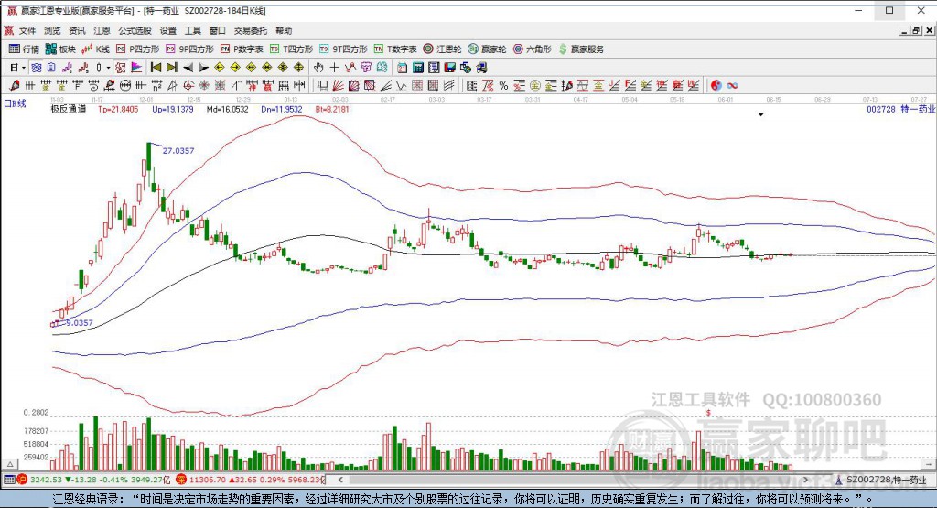Expand the 0 adjustment dropdown arrow
This screenshot has height=508, width=937.
tap(108, 68)
